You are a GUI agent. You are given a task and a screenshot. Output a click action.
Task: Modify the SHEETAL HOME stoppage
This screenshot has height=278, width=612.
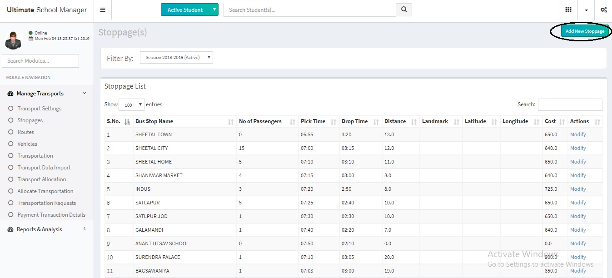578,162
